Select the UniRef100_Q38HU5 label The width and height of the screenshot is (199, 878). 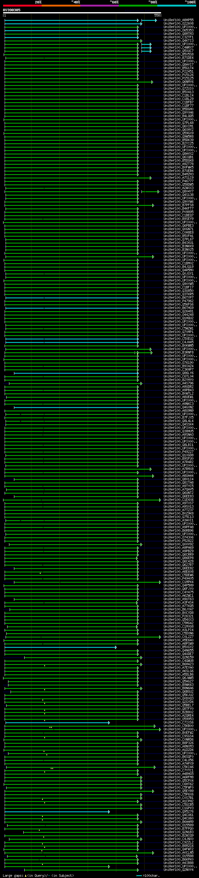tap(178, 431)
